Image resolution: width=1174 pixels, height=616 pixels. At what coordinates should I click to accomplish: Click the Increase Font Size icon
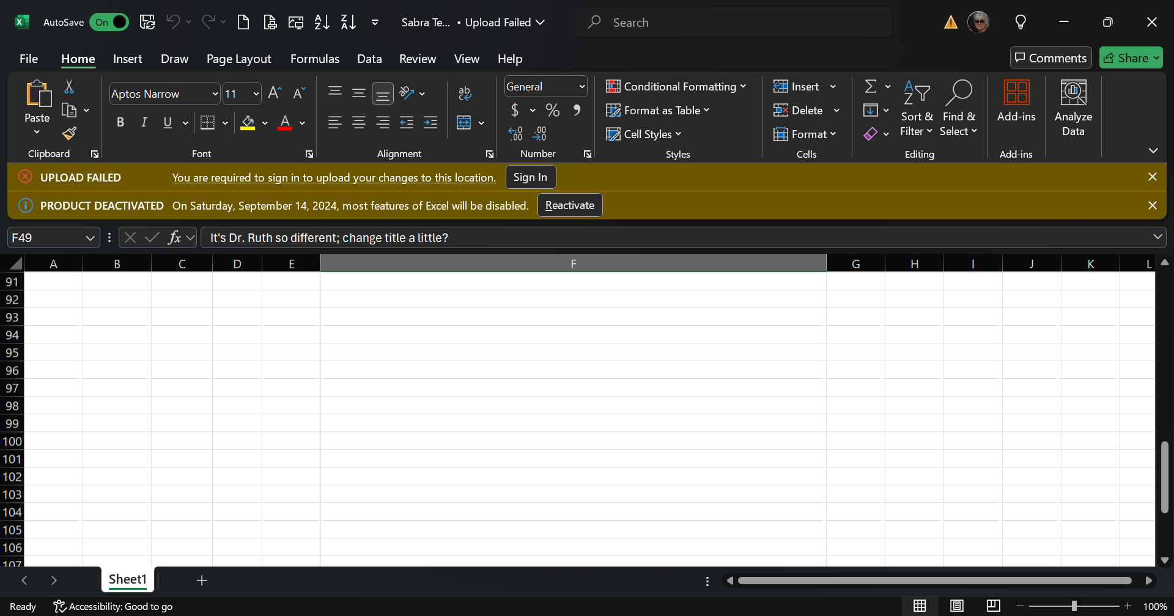pos(275,93)
